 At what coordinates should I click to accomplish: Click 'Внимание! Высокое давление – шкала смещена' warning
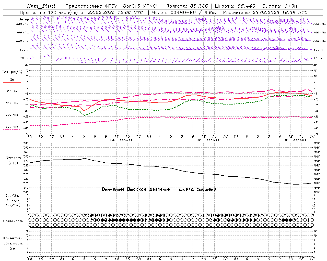pos(159,189)
